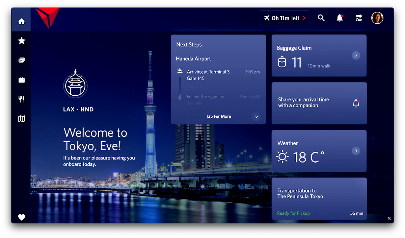View the Map icon in the sidebar
This screenshot has width=405, height=238.
pyautogui.click(x=21, y=119)
